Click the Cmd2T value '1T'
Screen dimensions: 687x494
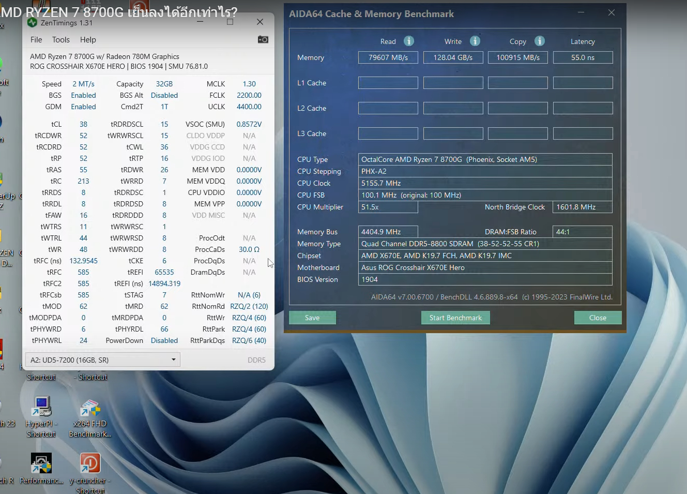click(x=164, y=107)
